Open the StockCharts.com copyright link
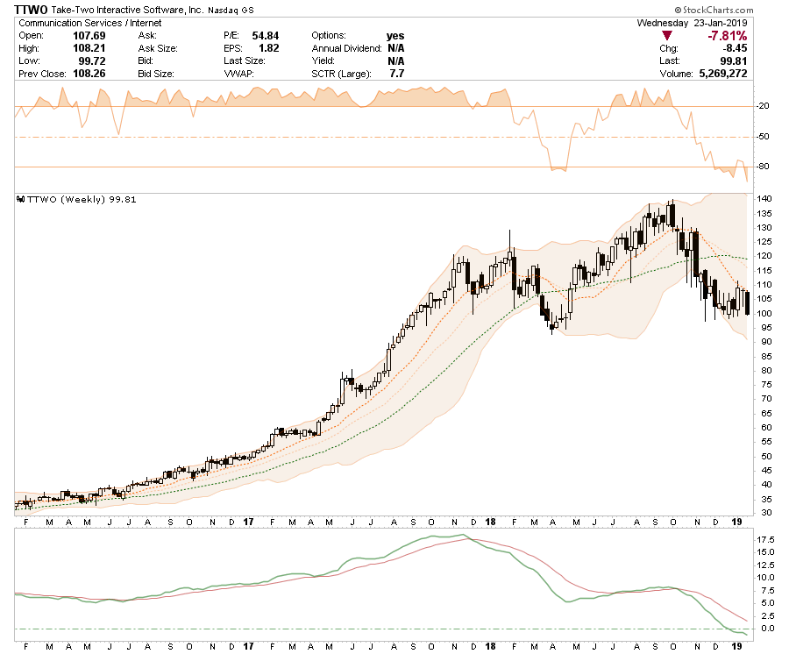 (714, 10)
